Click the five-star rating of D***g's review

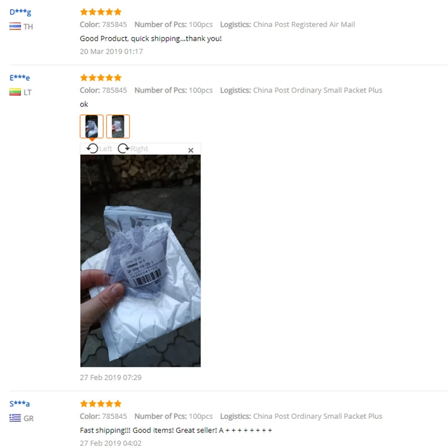coord(101,12)
